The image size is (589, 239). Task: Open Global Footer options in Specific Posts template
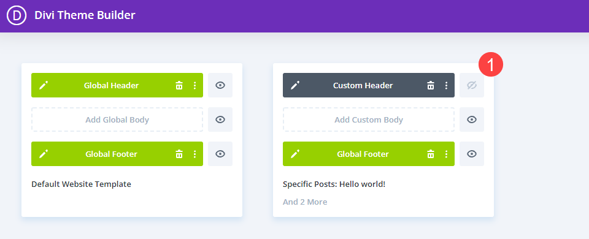point(446,154)
